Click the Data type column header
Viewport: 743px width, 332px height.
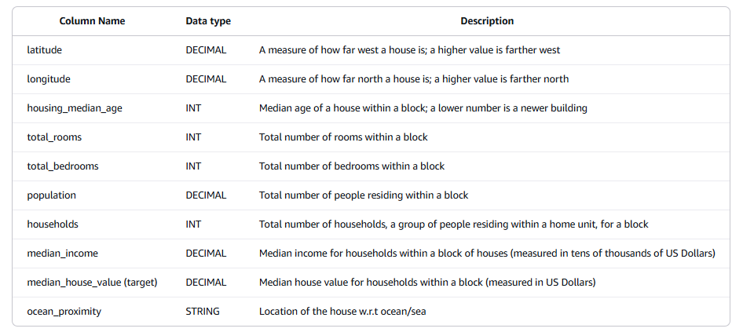tap(208, 21)
